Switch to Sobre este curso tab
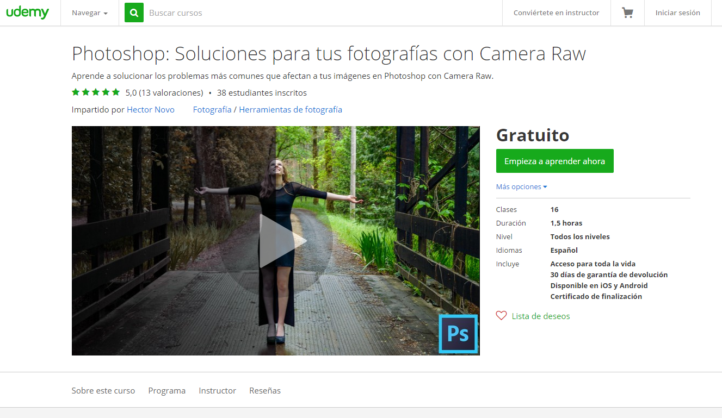The image size is (722, 418). pos(103,390)
